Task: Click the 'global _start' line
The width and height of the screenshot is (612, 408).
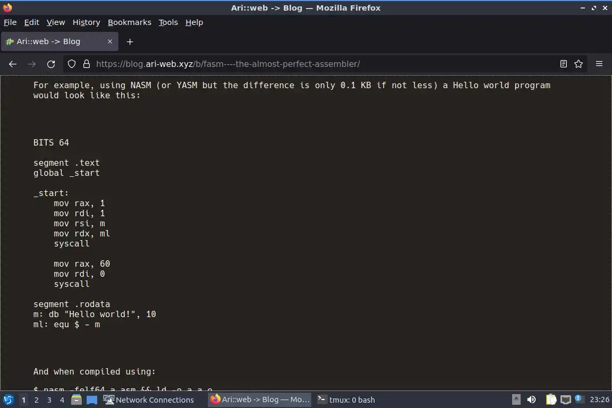Action: 66,173
